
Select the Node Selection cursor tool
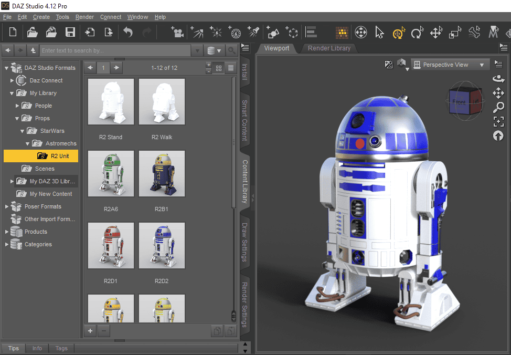point(379,33)
